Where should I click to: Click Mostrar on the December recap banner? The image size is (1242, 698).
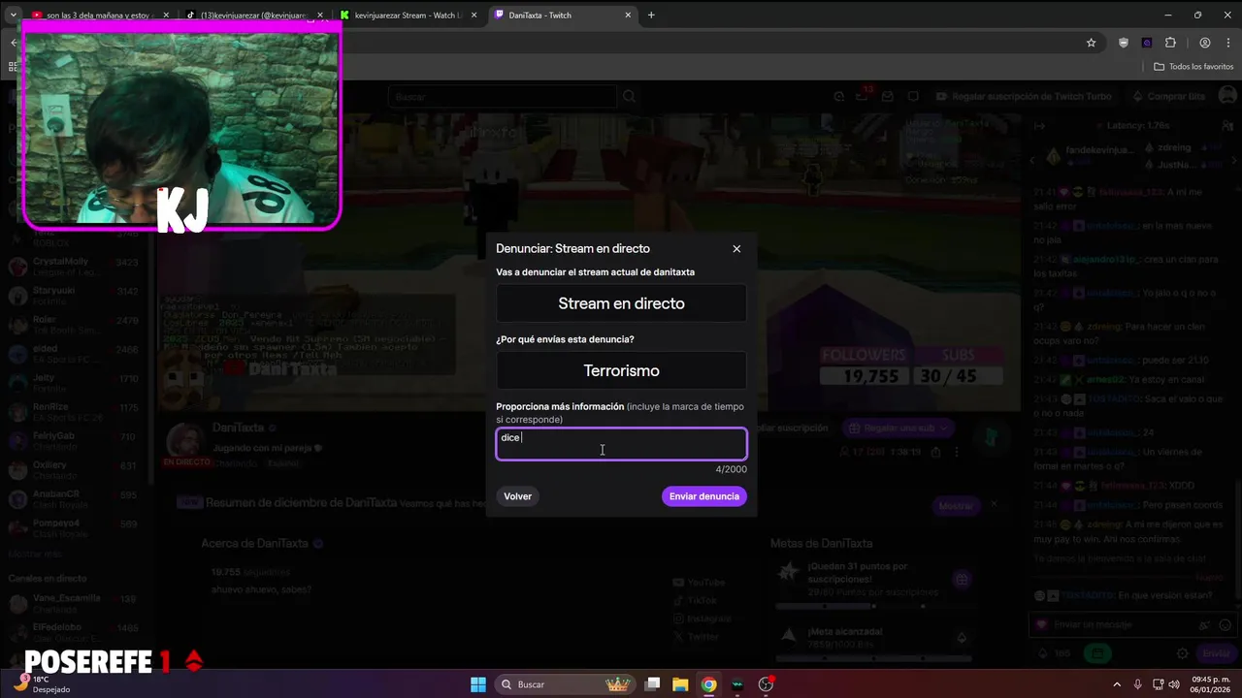(955, 505)
